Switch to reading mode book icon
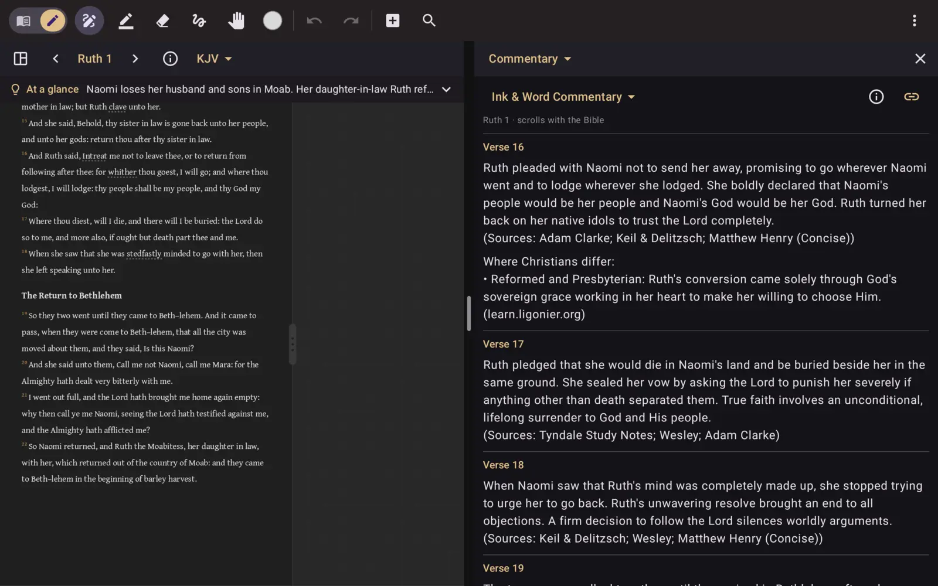Screen dimensions: 938x586 coord(23,21)
